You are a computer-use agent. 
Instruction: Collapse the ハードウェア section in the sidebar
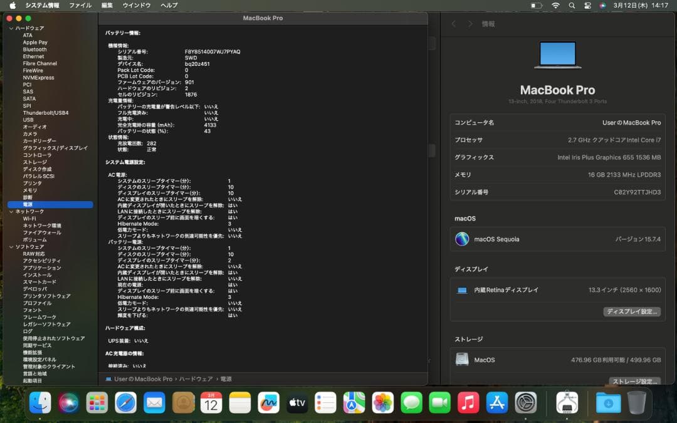click(11, 27)
